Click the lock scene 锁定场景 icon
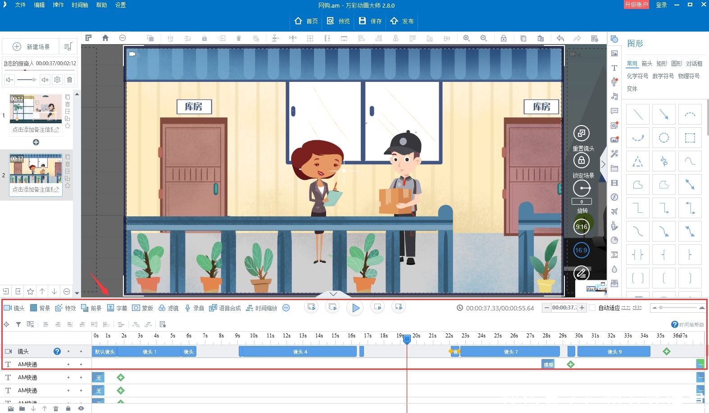The width and height of the screenshot is (709, 413). point(582,160)
